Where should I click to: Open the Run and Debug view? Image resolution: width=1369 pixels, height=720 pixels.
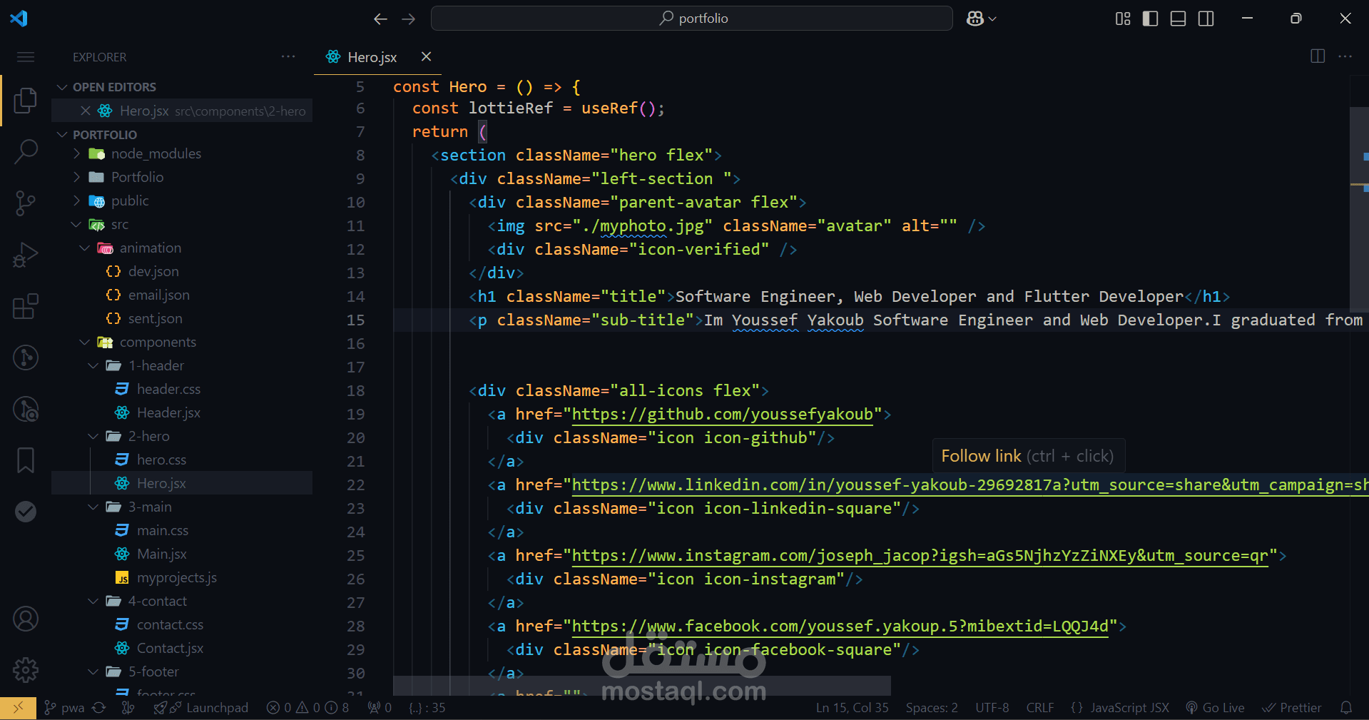26,255
